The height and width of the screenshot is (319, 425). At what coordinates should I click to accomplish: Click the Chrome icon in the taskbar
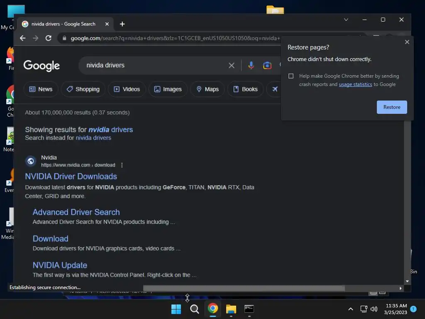click(x=213, y=309)
